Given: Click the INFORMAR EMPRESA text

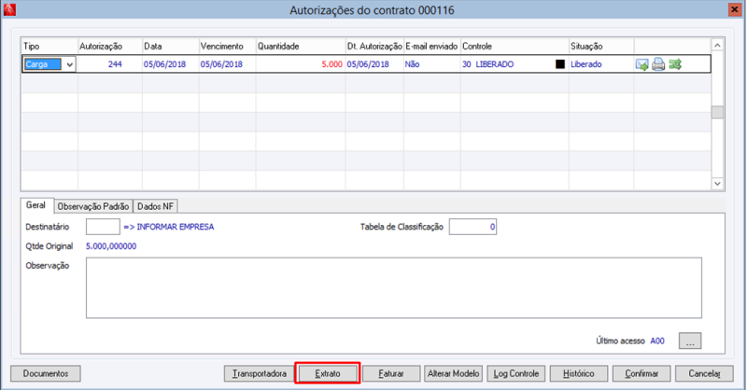Looking at the screenshot, I should (x=176, y=227).
